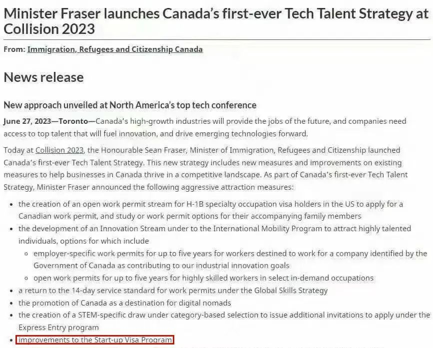This screenshot has width=433, height=348.
Task: Open the Immigration, Refugees and Citizenship Canada link
Action: tap(115, 49)
